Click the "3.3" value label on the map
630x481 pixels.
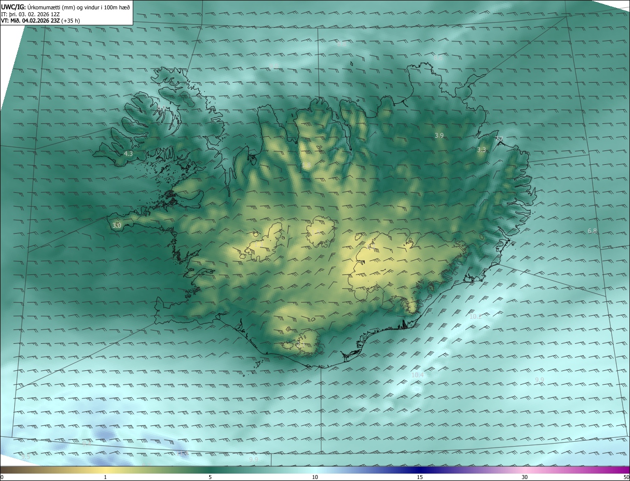coord(481,150)
